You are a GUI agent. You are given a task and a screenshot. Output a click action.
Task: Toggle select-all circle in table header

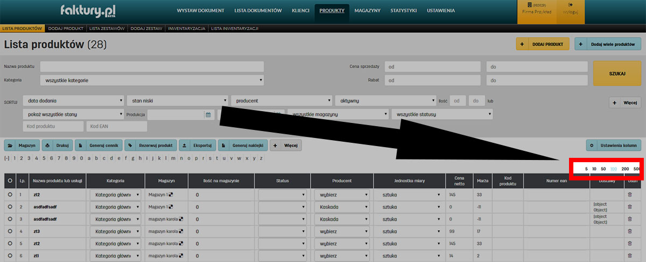(x=10, y=181)
